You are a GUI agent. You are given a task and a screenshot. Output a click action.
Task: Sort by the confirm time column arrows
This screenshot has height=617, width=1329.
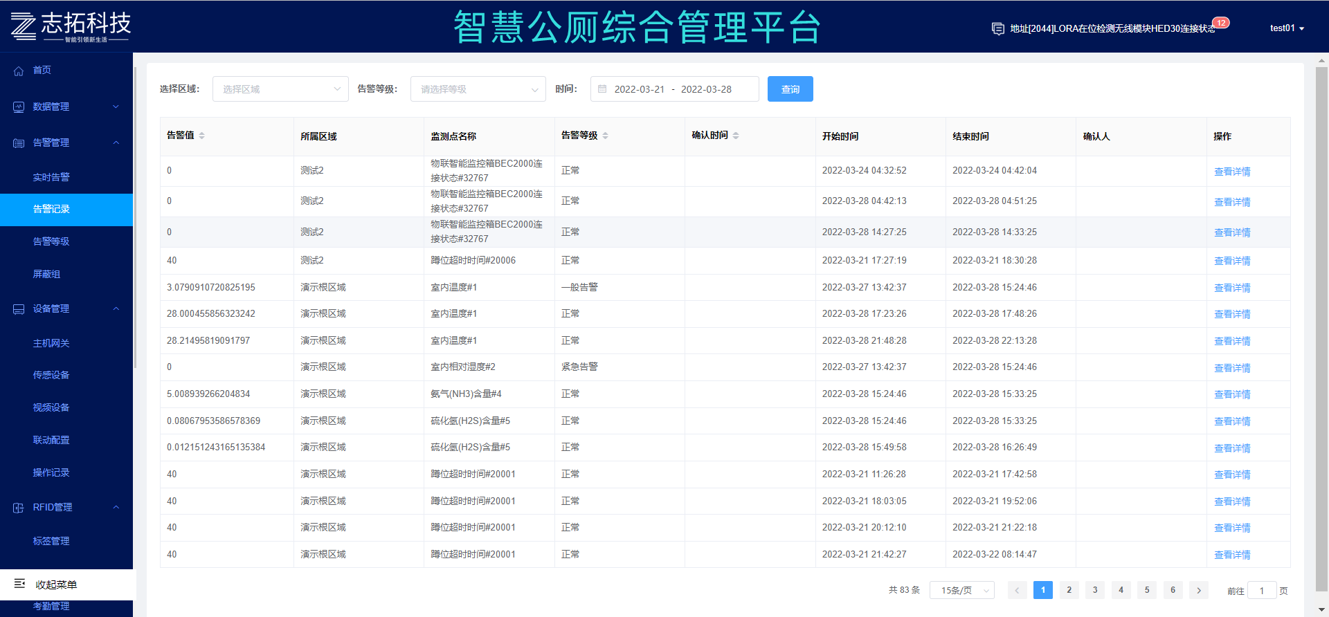[x=736, y=136]
